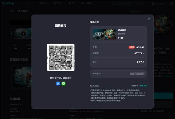Click the purchase account field 购买账户
The height and width of the screenshot is (119, 175).
[x=118, y=73]
